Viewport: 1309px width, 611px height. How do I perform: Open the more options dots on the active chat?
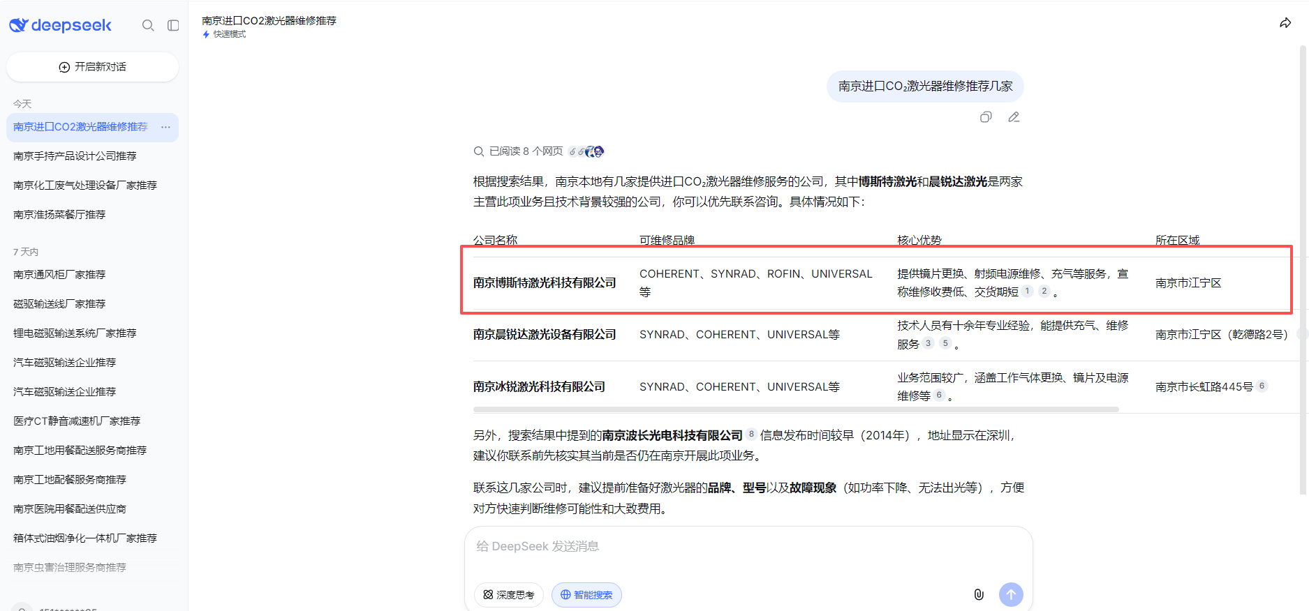165,127
